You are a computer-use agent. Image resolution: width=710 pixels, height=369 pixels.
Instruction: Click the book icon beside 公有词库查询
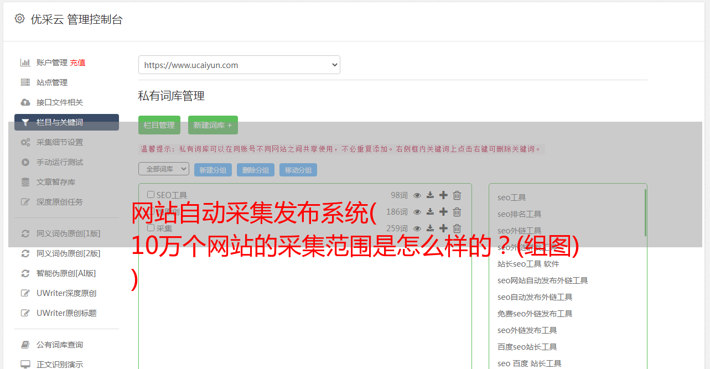click(25, 345)
